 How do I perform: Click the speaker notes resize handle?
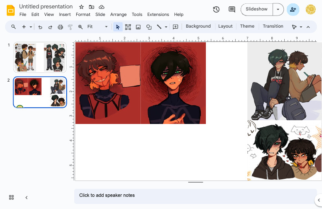tap(195, 182)
